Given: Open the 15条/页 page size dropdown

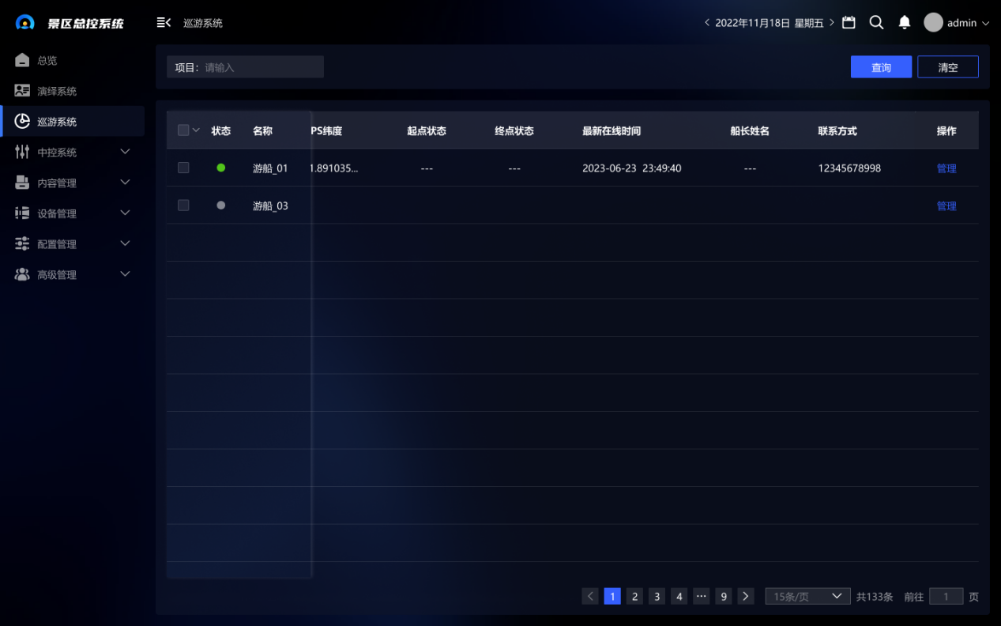Looking at the screenshot, I should (807, 597).
